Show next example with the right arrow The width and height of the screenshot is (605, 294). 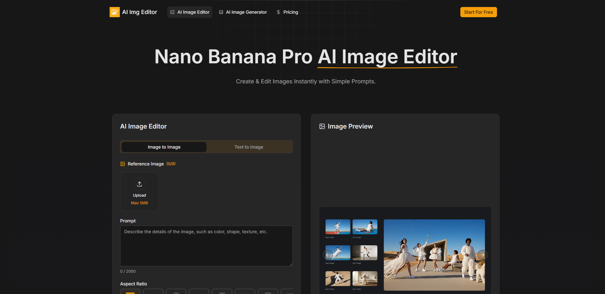point(483,255)
